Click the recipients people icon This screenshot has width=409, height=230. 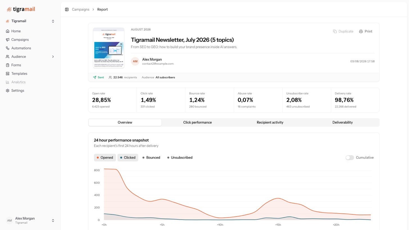pyautogui.click(x=110, y=78)
